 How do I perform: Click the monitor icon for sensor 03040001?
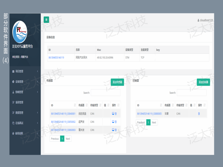pyautogui.click(x=113, y=113)
